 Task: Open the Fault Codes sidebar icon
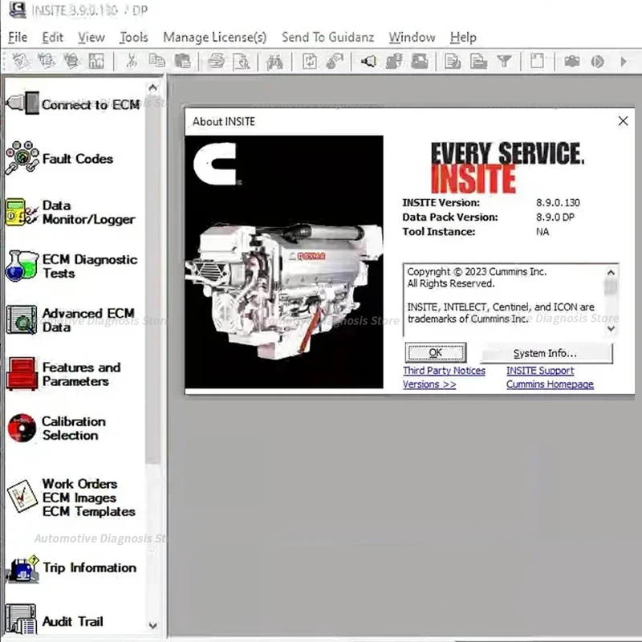coord(22,157)
